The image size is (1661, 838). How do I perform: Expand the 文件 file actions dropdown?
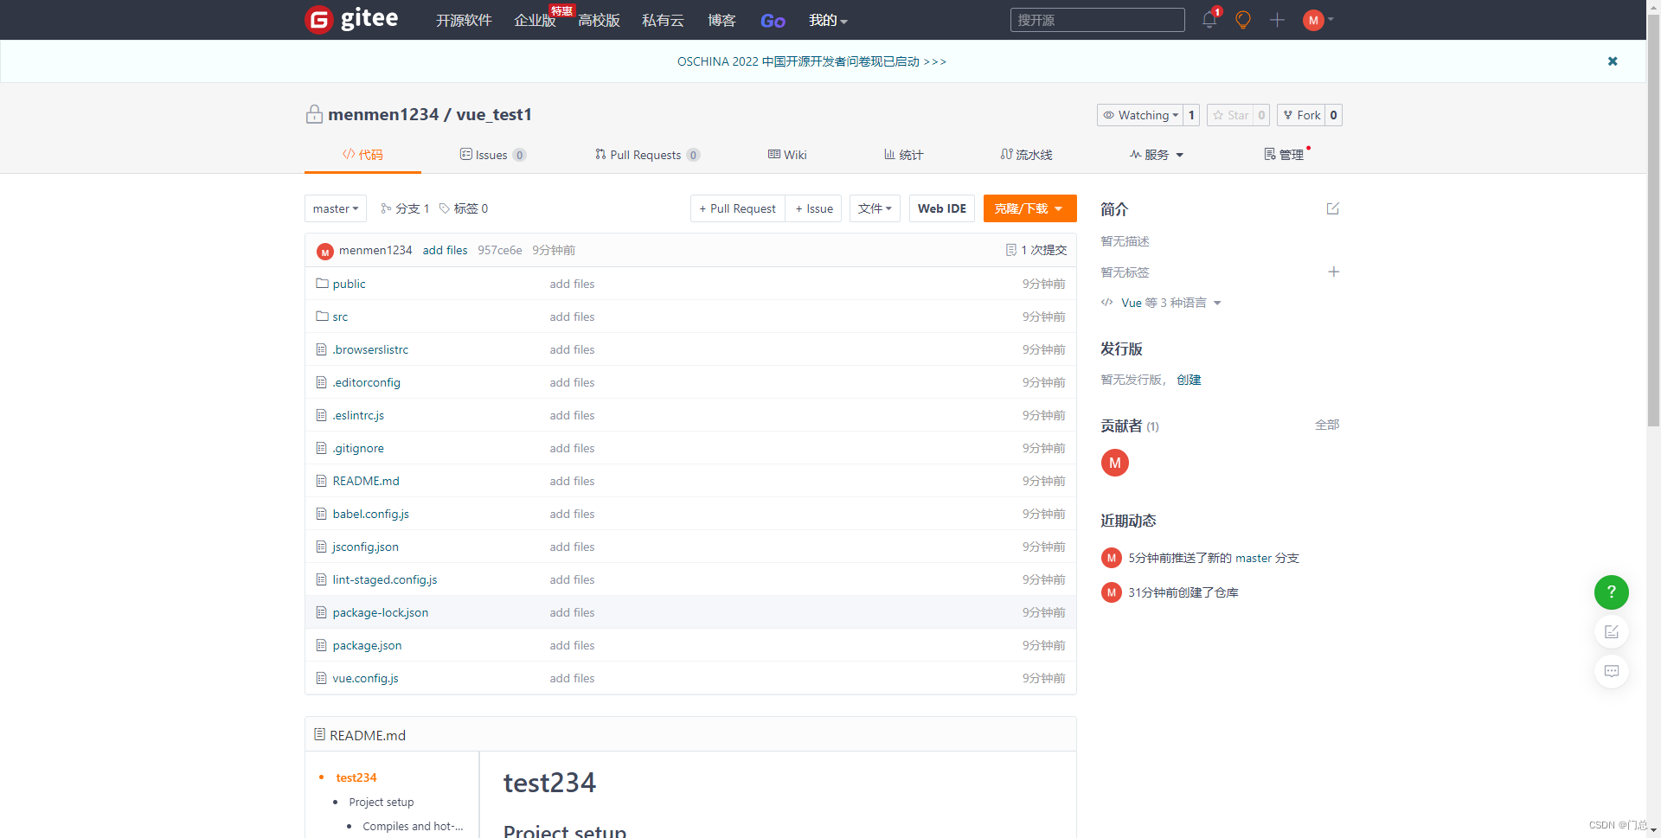pos(875,208)
